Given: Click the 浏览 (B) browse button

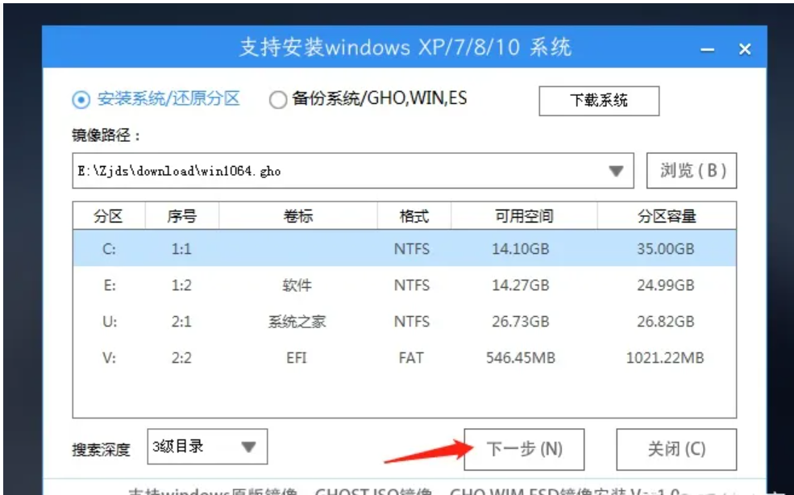Looking at the screenshot, I should (x=692, y=170).
